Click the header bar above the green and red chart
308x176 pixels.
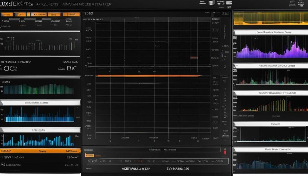[x=271, y=66]
